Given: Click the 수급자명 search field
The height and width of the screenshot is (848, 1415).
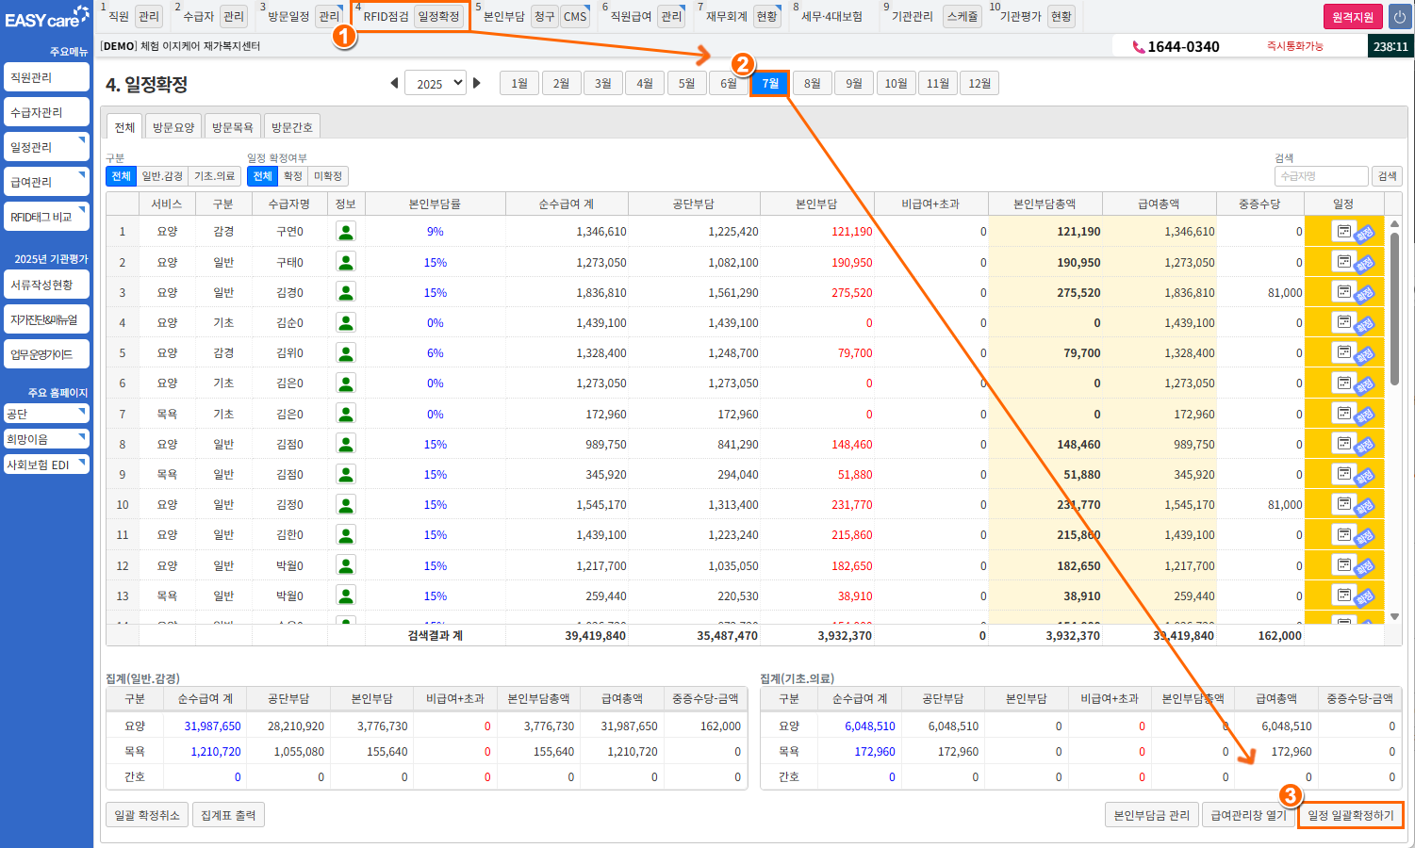Looking at the screenshot, I should [x=1321, y=176].
